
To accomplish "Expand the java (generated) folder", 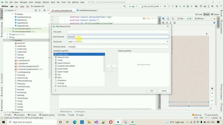I will coord(8,34).
